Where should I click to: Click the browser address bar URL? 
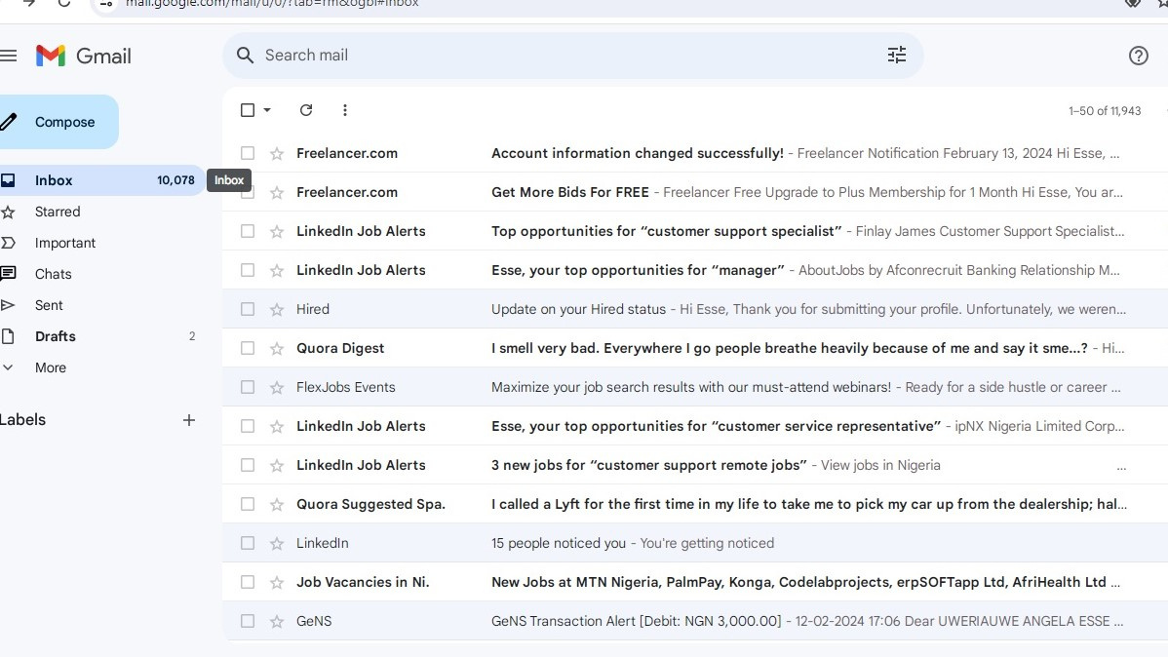tap(272, 4)
